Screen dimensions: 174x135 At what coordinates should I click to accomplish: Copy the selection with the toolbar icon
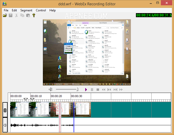(x=22, y=15)
